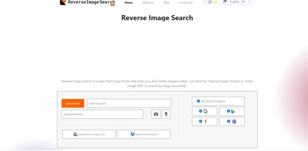Screen dimensions: 308x151
Task: Click the sun theme icon
Action: (216, 2)
